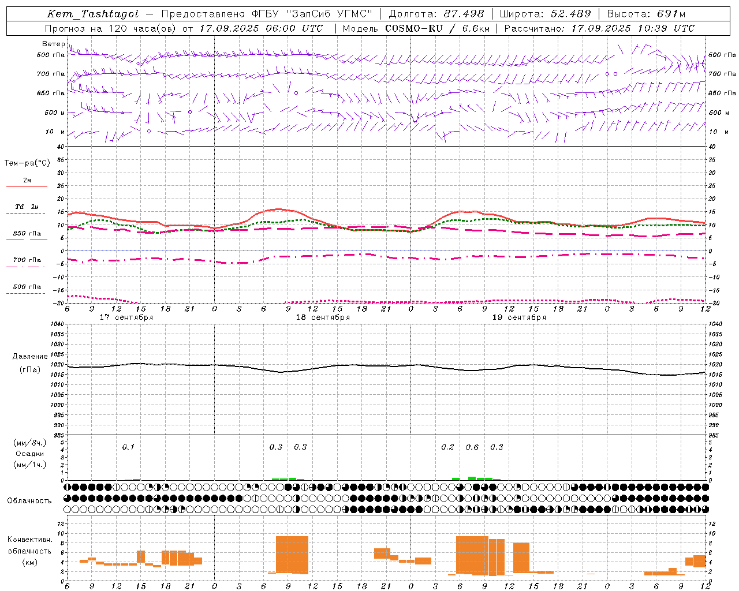Click the "Осадки" precipitation label
Image resolution: width=739 pixels, height=591 pixels.
point(30,454)
